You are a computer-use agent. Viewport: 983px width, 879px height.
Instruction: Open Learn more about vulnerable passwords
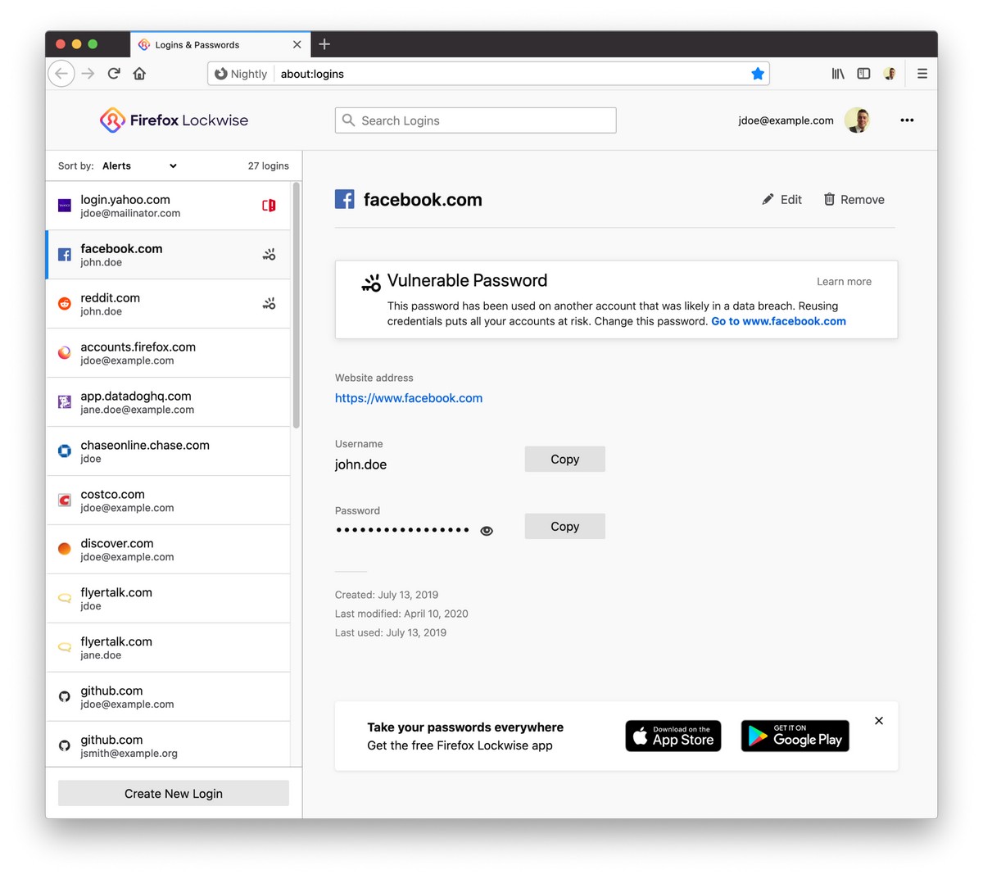(844, 282)
